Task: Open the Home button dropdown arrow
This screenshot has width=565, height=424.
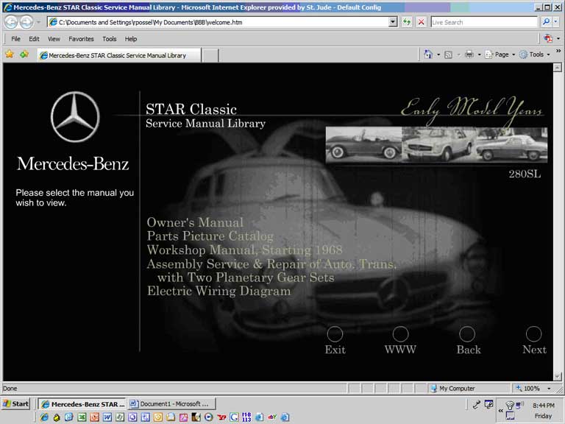Action: click(438, 54)
